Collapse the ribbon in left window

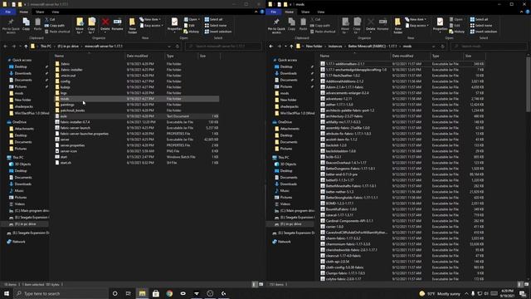pos(256,12)
